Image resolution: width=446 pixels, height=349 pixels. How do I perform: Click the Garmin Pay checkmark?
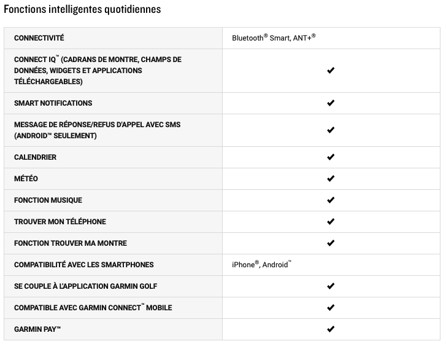coord(331,329)
